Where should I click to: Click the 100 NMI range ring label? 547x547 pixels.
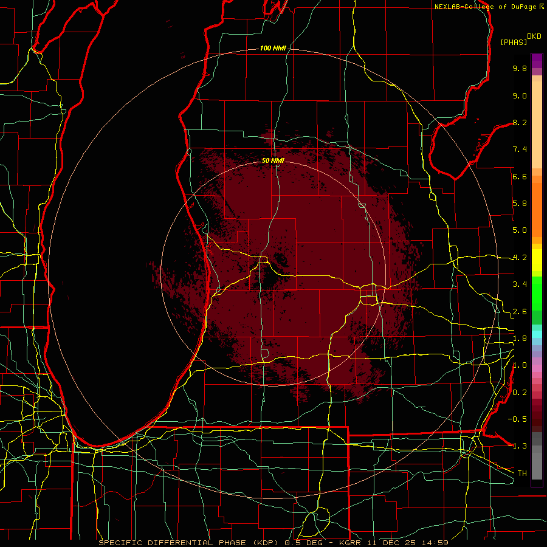273,48
